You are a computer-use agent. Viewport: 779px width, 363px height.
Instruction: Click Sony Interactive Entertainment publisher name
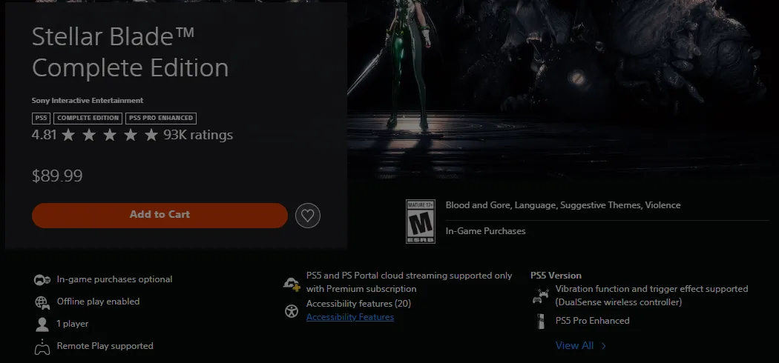tap(88, 100)
